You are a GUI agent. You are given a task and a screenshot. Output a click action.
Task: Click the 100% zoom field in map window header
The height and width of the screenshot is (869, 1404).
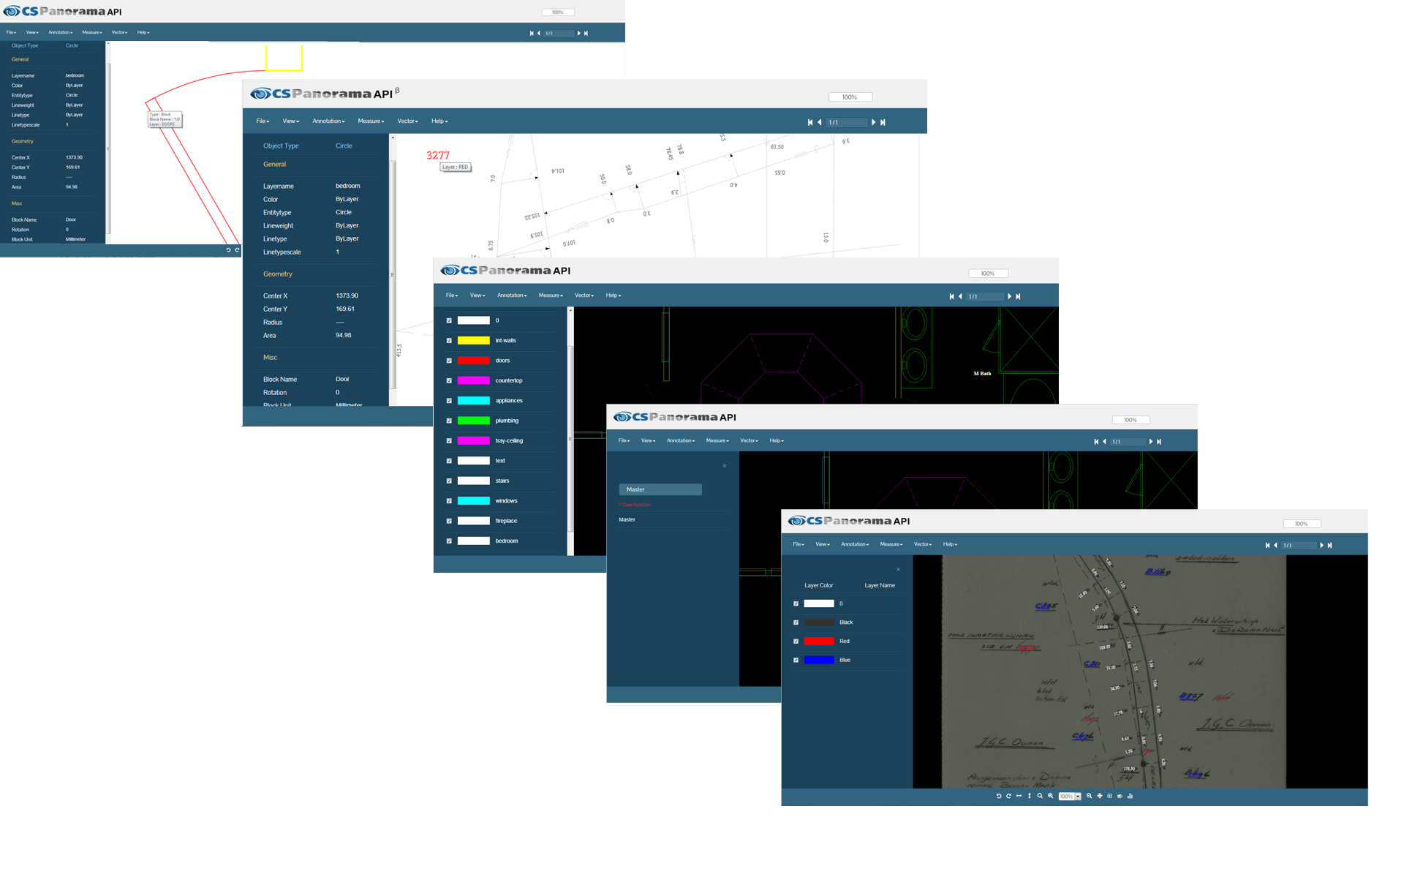1302,524
